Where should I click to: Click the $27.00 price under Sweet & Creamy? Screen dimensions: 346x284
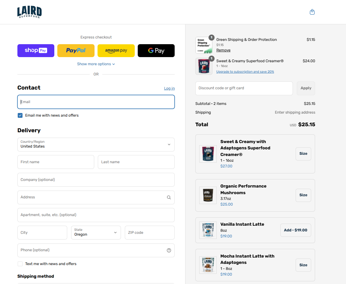tap(226, 166)
